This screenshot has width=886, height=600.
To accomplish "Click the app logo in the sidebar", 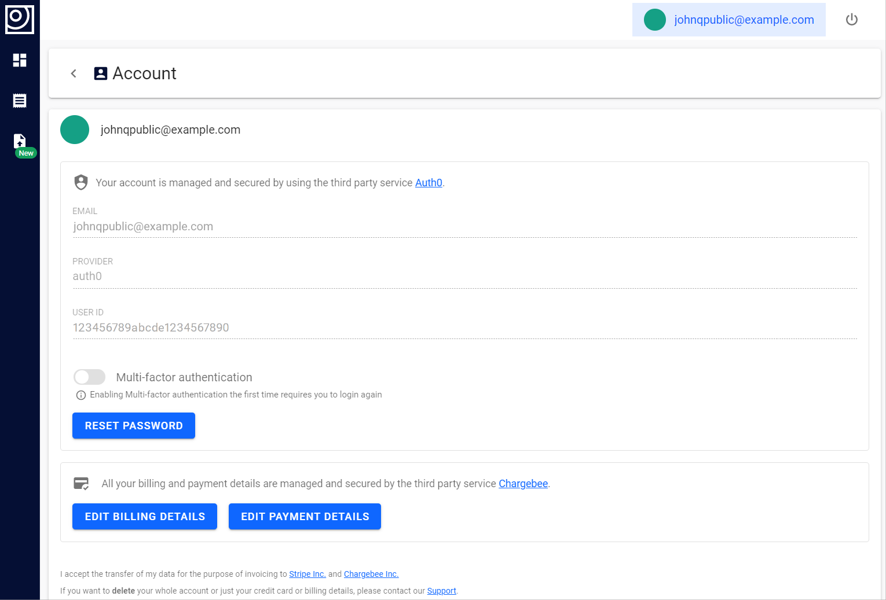I will pyautogui.click(x=20, y=20).
